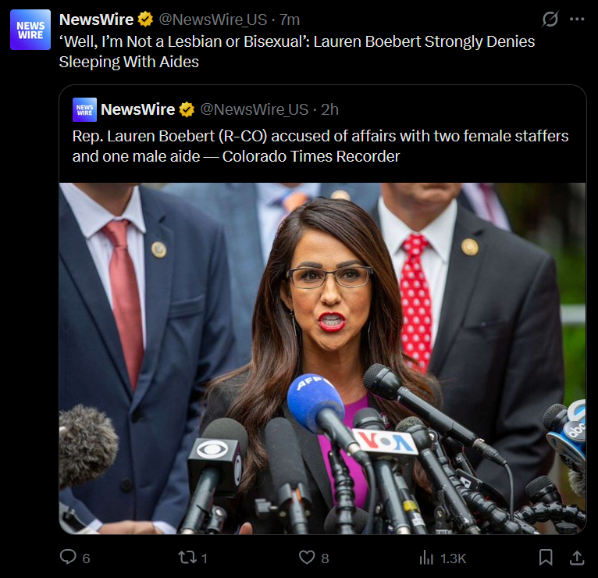Click the Grok slashed-circle icon
598x578 pixels.
(550, 19)
